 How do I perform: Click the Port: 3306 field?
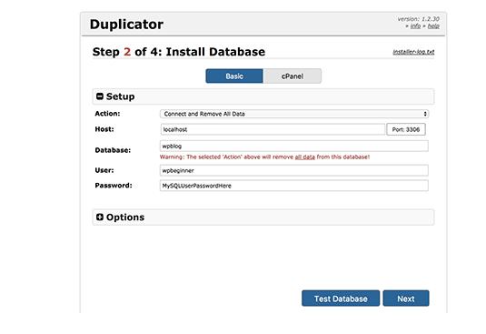(x=406, y=129)
